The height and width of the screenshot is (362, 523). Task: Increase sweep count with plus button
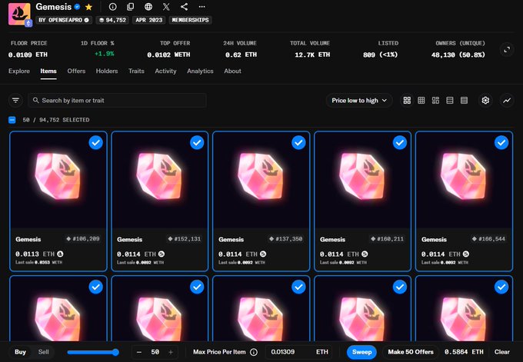pos(171,352)
